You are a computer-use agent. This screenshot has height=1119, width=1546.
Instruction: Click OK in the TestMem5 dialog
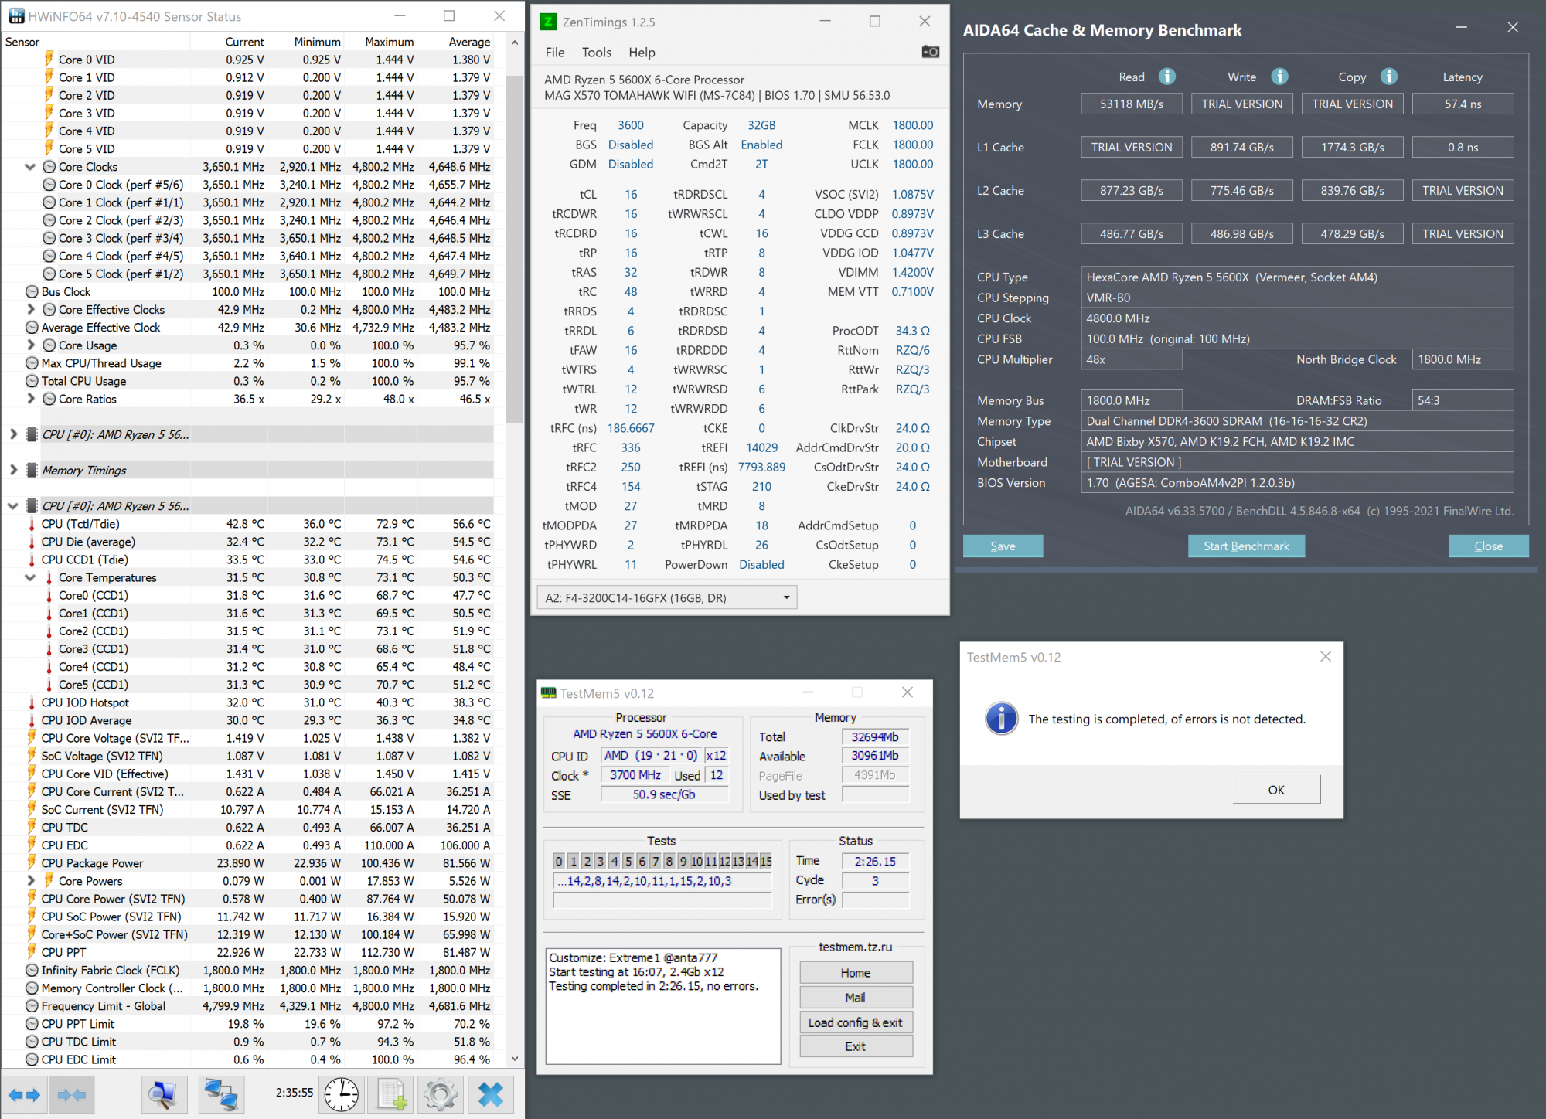pos(1275,790)
